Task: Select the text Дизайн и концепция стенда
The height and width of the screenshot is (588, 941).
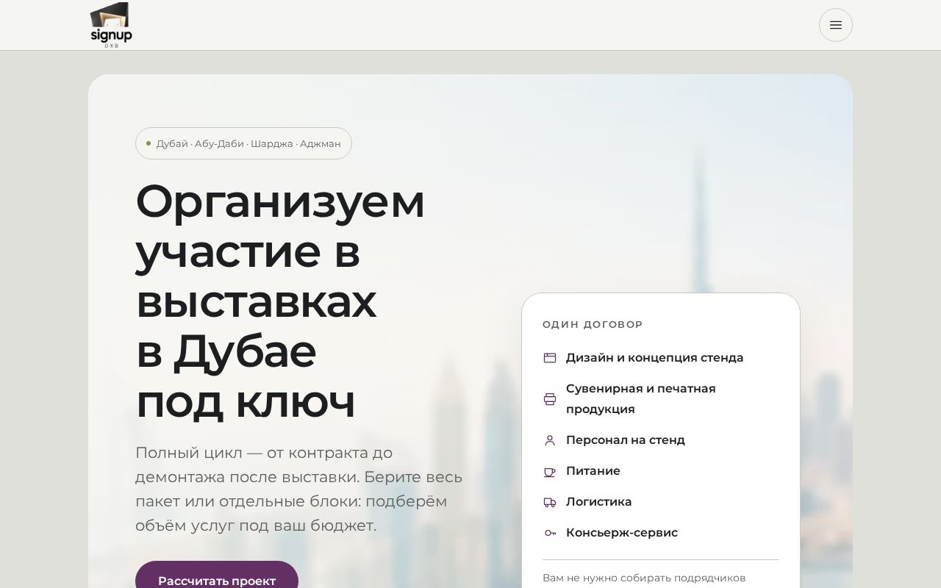Action: click(x=654, y=358)
